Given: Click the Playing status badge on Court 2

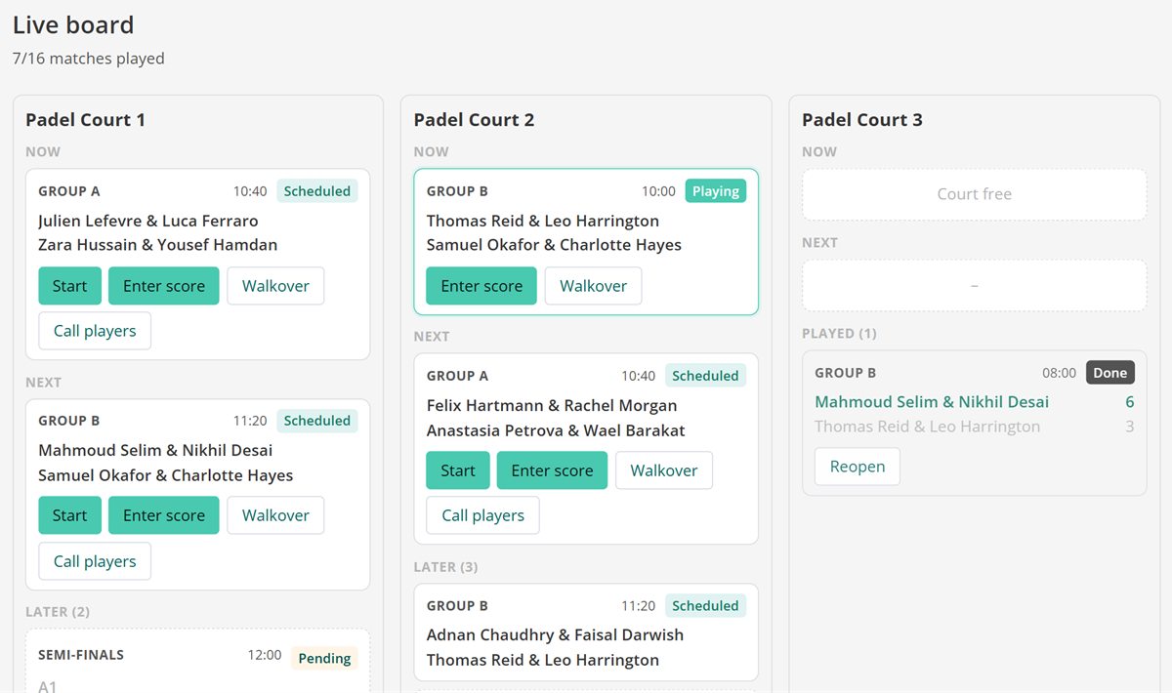Looking at the screenshot, I should (x=716, y=191).
